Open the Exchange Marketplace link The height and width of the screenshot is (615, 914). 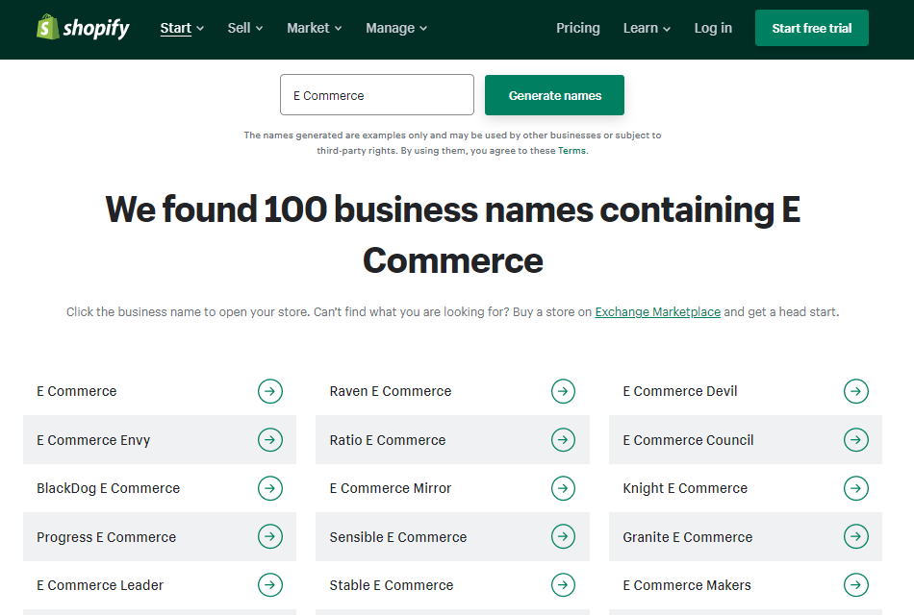point(657,311)
